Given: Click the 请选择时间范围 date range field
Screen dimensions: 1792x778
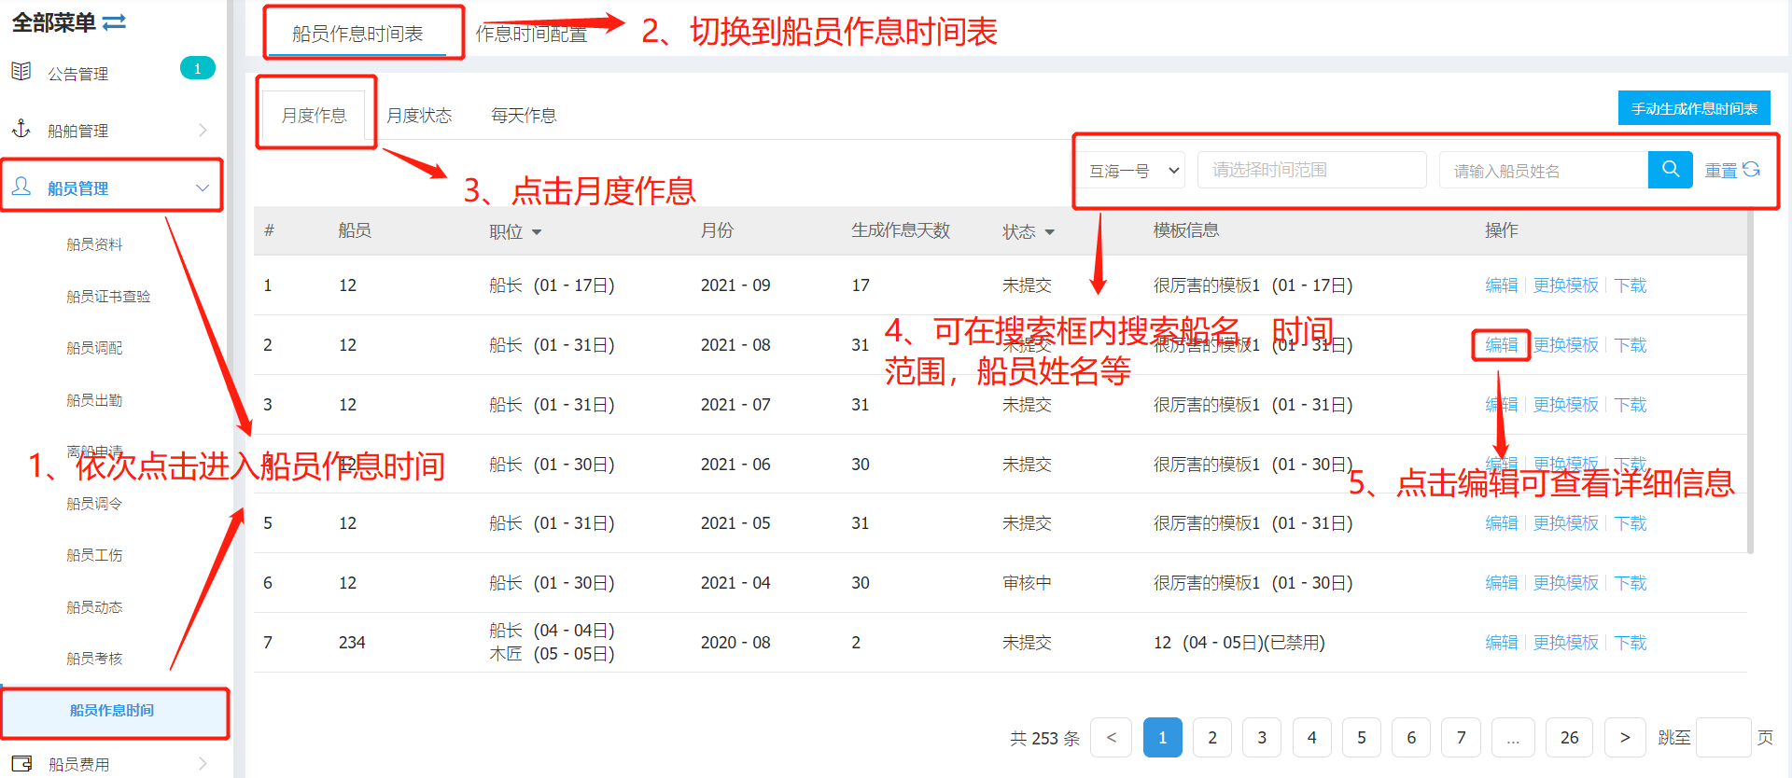Looking at the screenshot, I should click(x=1311, y=170).
